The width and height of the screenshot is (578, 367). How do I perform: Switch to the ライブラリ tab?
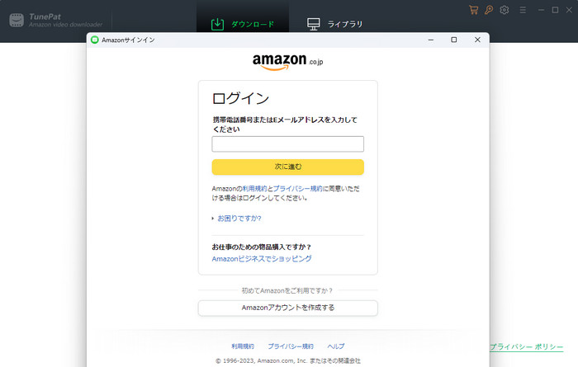[x=334, y=24]
